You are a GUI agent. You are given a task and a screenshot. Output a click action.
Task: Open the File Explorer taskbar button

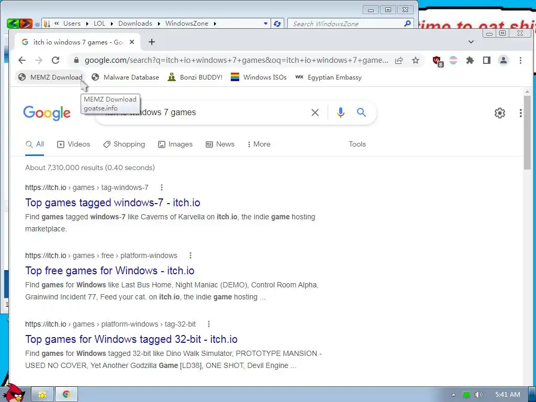coord(42,395)
